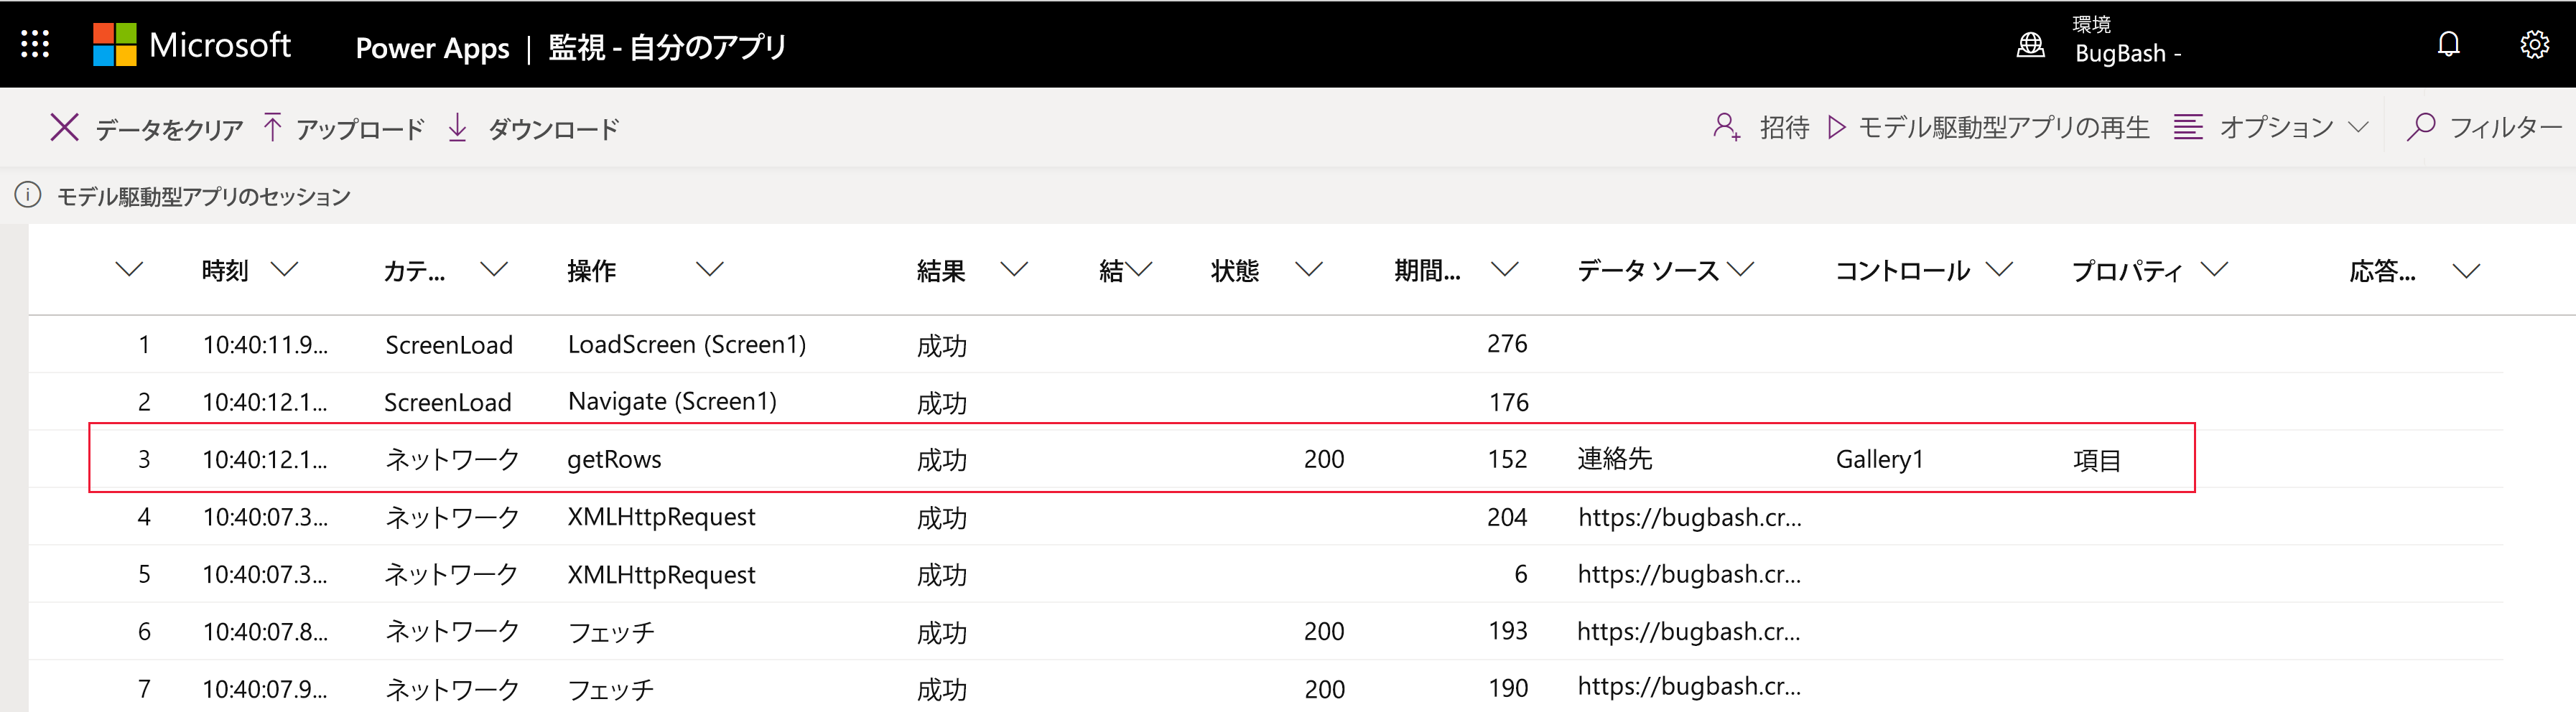Open the 結 column dropdown chevron

[1139, 269]
